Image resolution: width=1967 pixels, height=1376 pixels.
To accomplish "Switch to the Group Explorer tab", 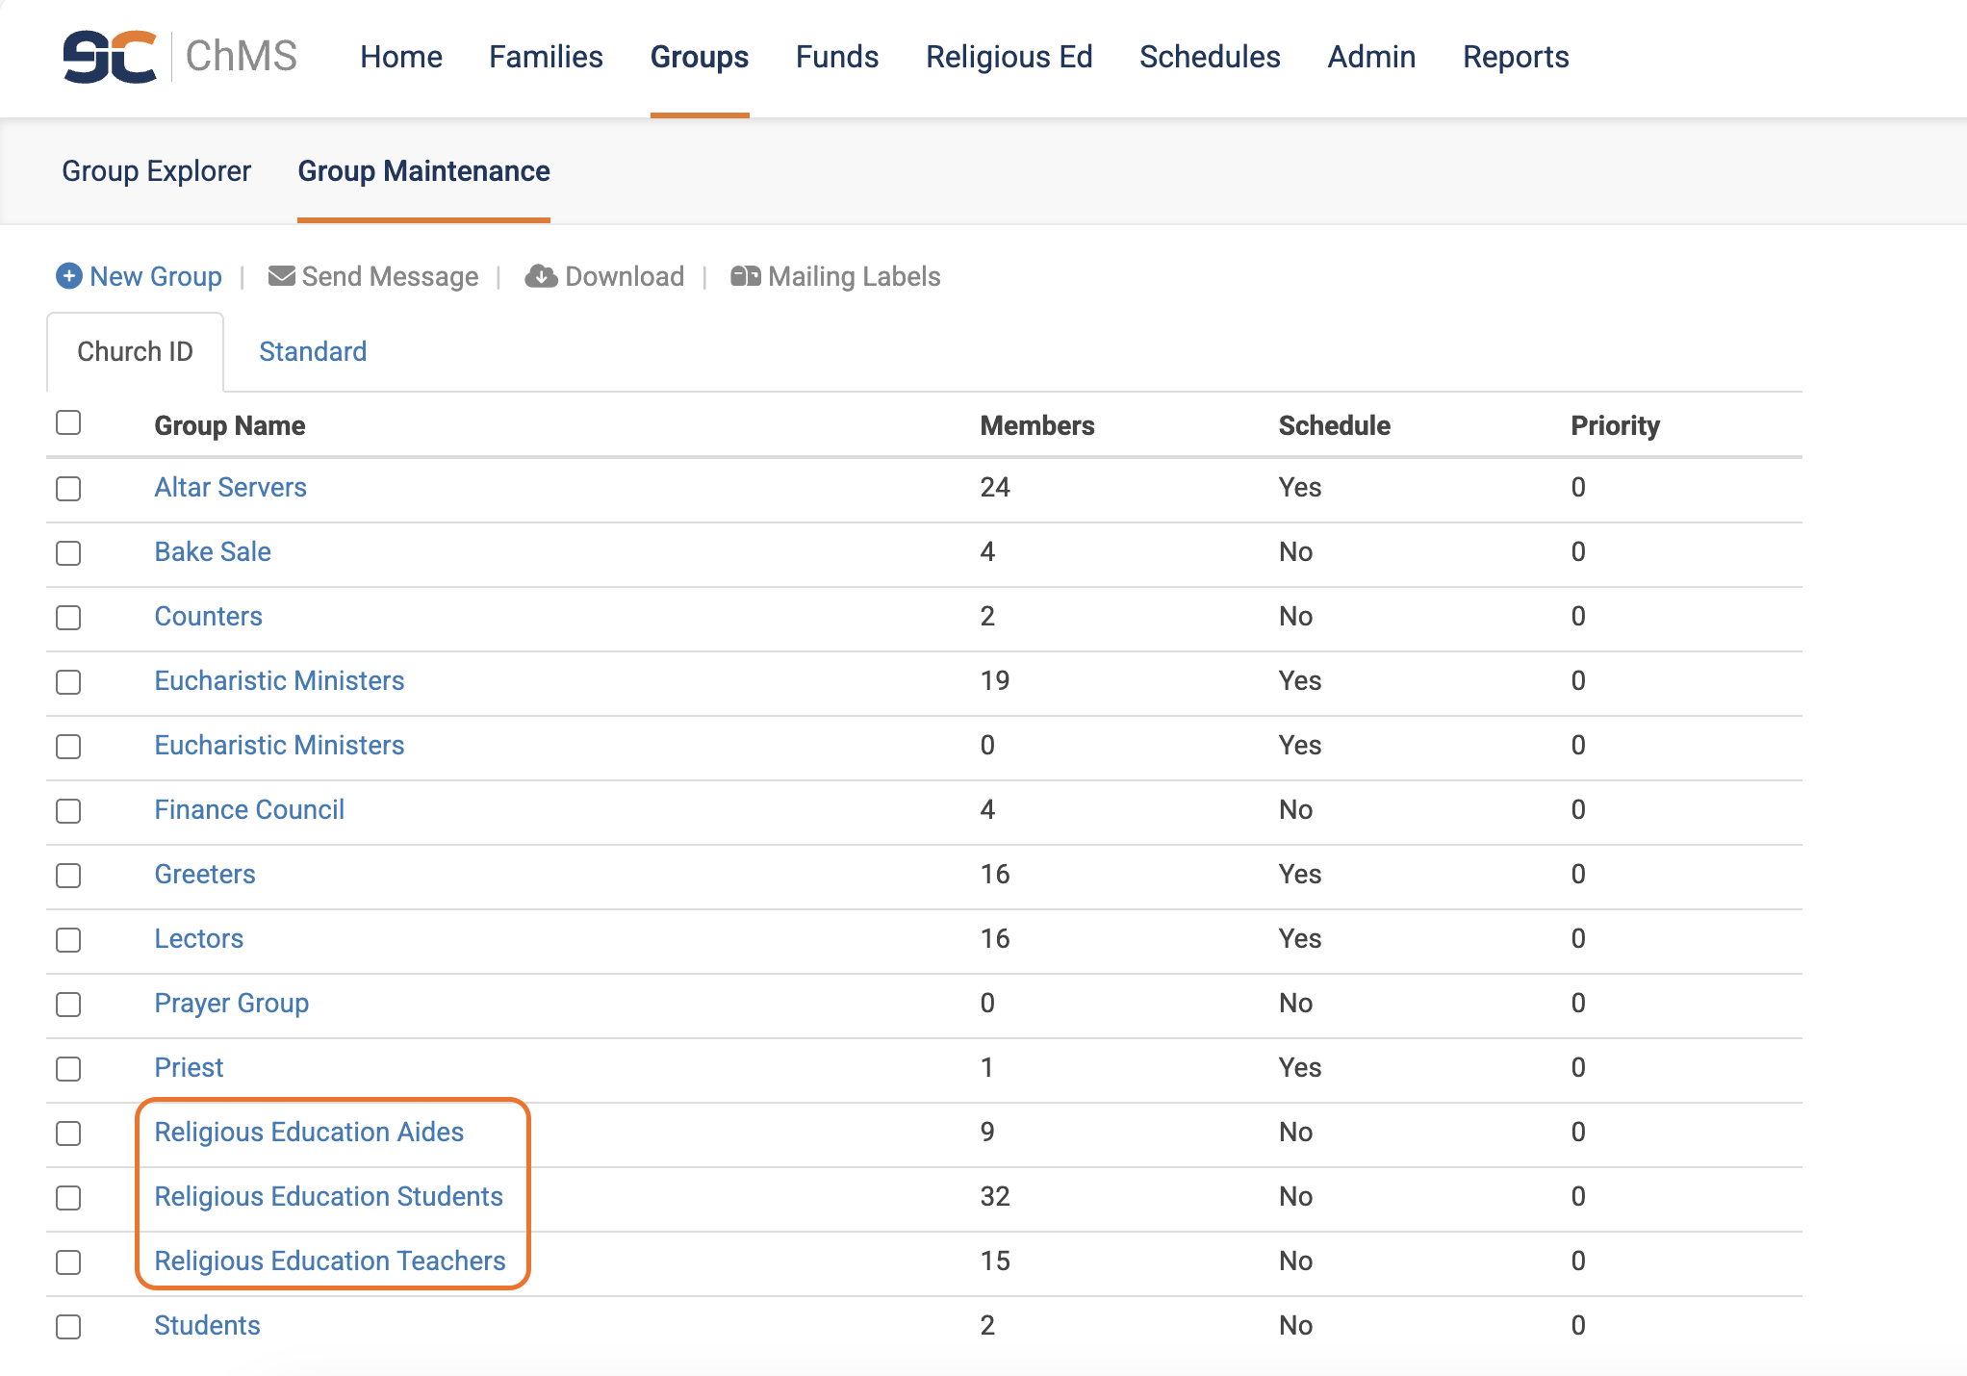I will [x=156, y=171].
